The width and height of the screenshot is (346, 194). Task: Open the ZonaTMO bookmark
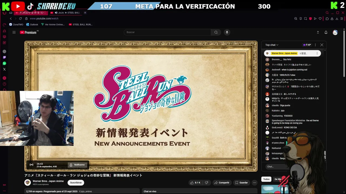click(x=16, y=25)
